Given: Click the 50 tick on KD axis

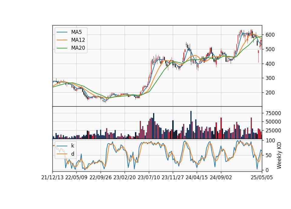Looking at the screenshot, I should pyautogui.click(x=269, y=155).
